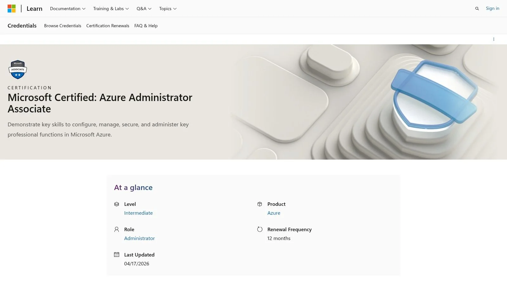Click the At a glance heading

pos(133,187)
